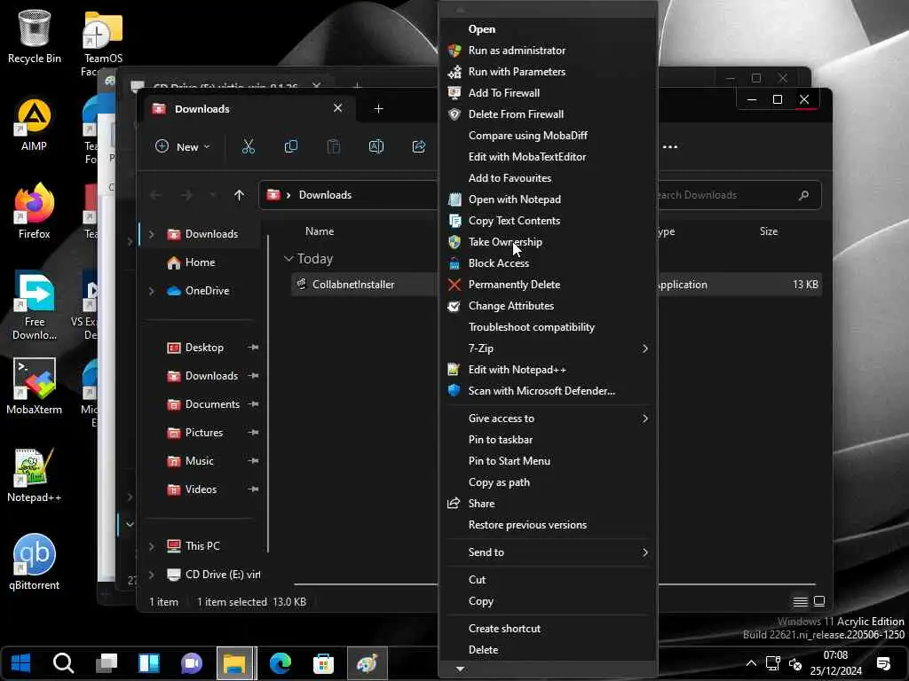Image resolution: width=909 pixels, height=681 pixels.
Task: Expand the CD Drive (E:) tree node
Action: pos(152,575)
